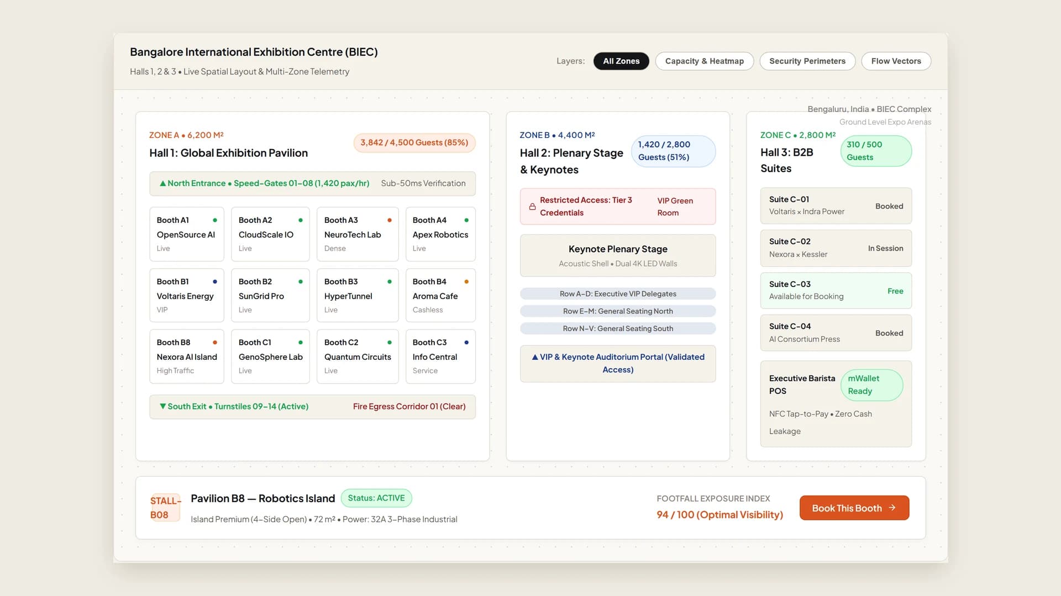This screenshot has width=1061, height=596.
Task: Click the blue status dot on Booth B1
Action: tap(215, 281)
